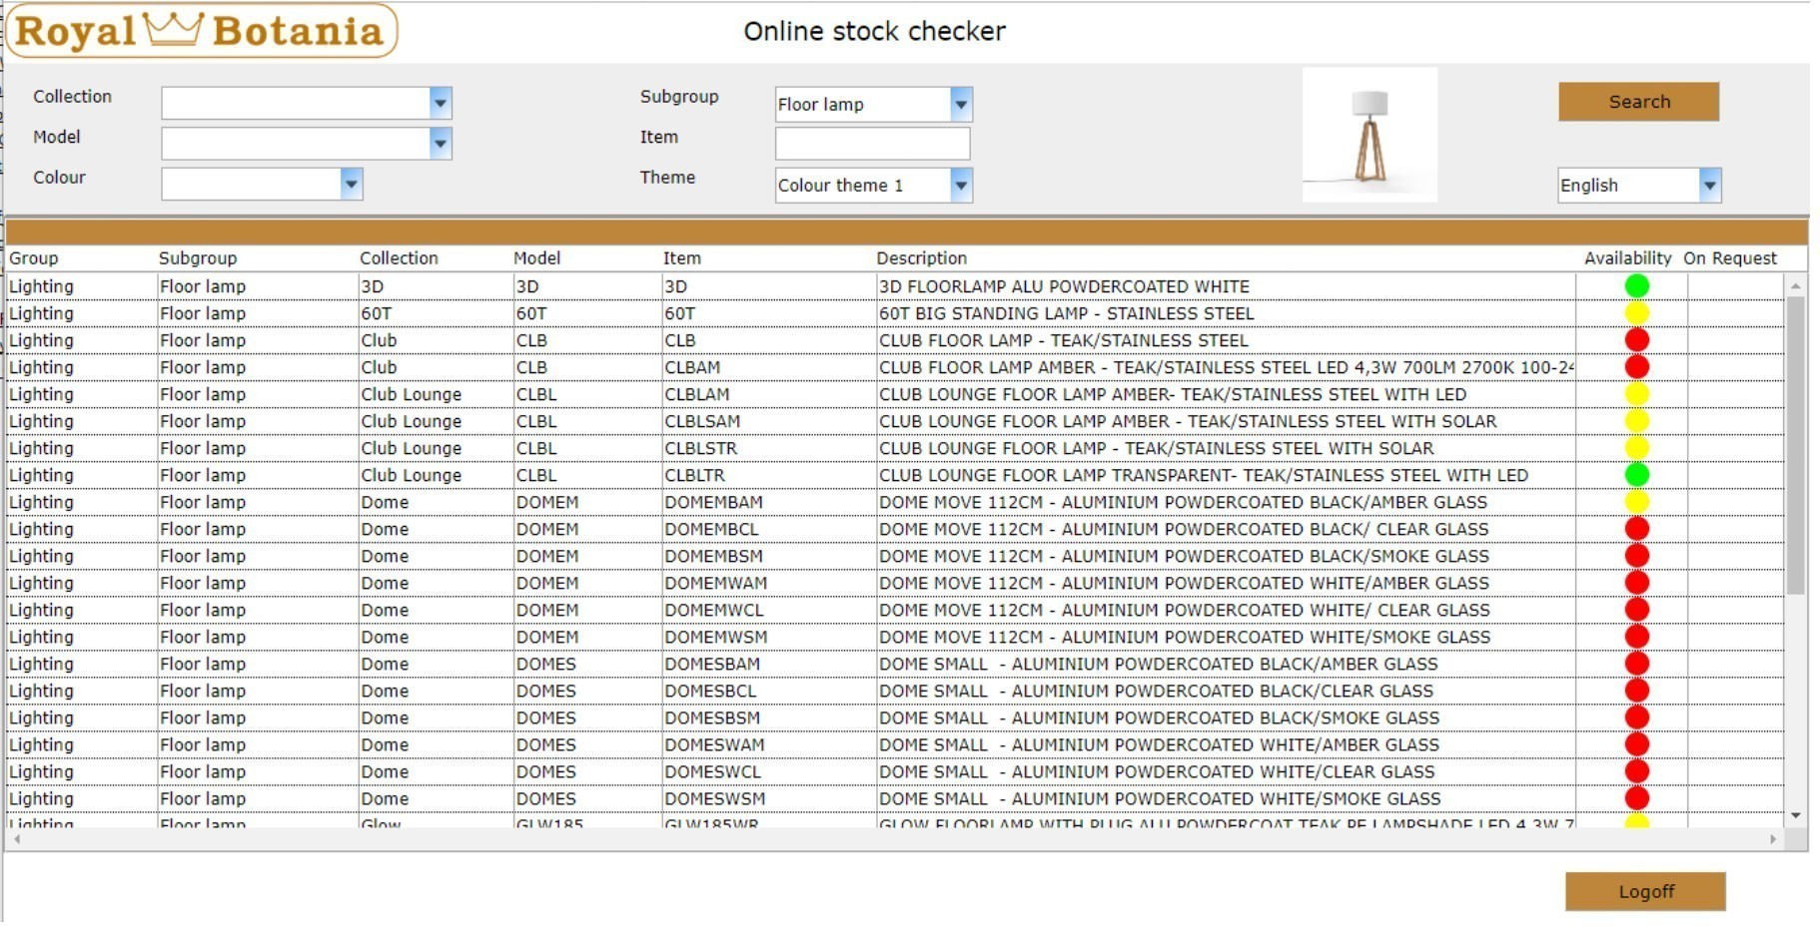
Task: Click the yellow availability dot for 60T lamp
Action: [x=1636, y=313]
